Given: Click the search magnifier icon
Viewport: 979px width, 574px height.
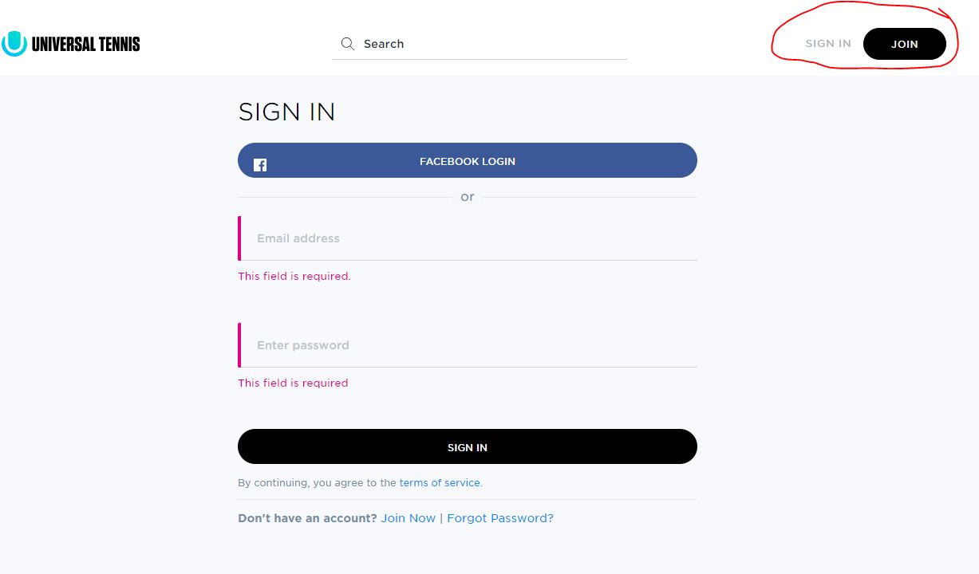Looking at the screenshot, I should point(347,44).
